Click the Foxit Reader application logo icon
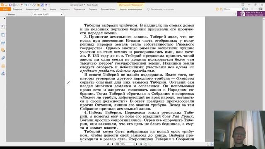The image size is (265, 149). [2, 5]
